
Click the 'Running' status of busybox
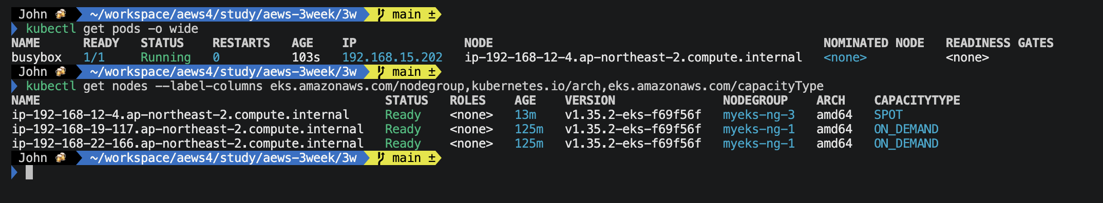(166, 57)
